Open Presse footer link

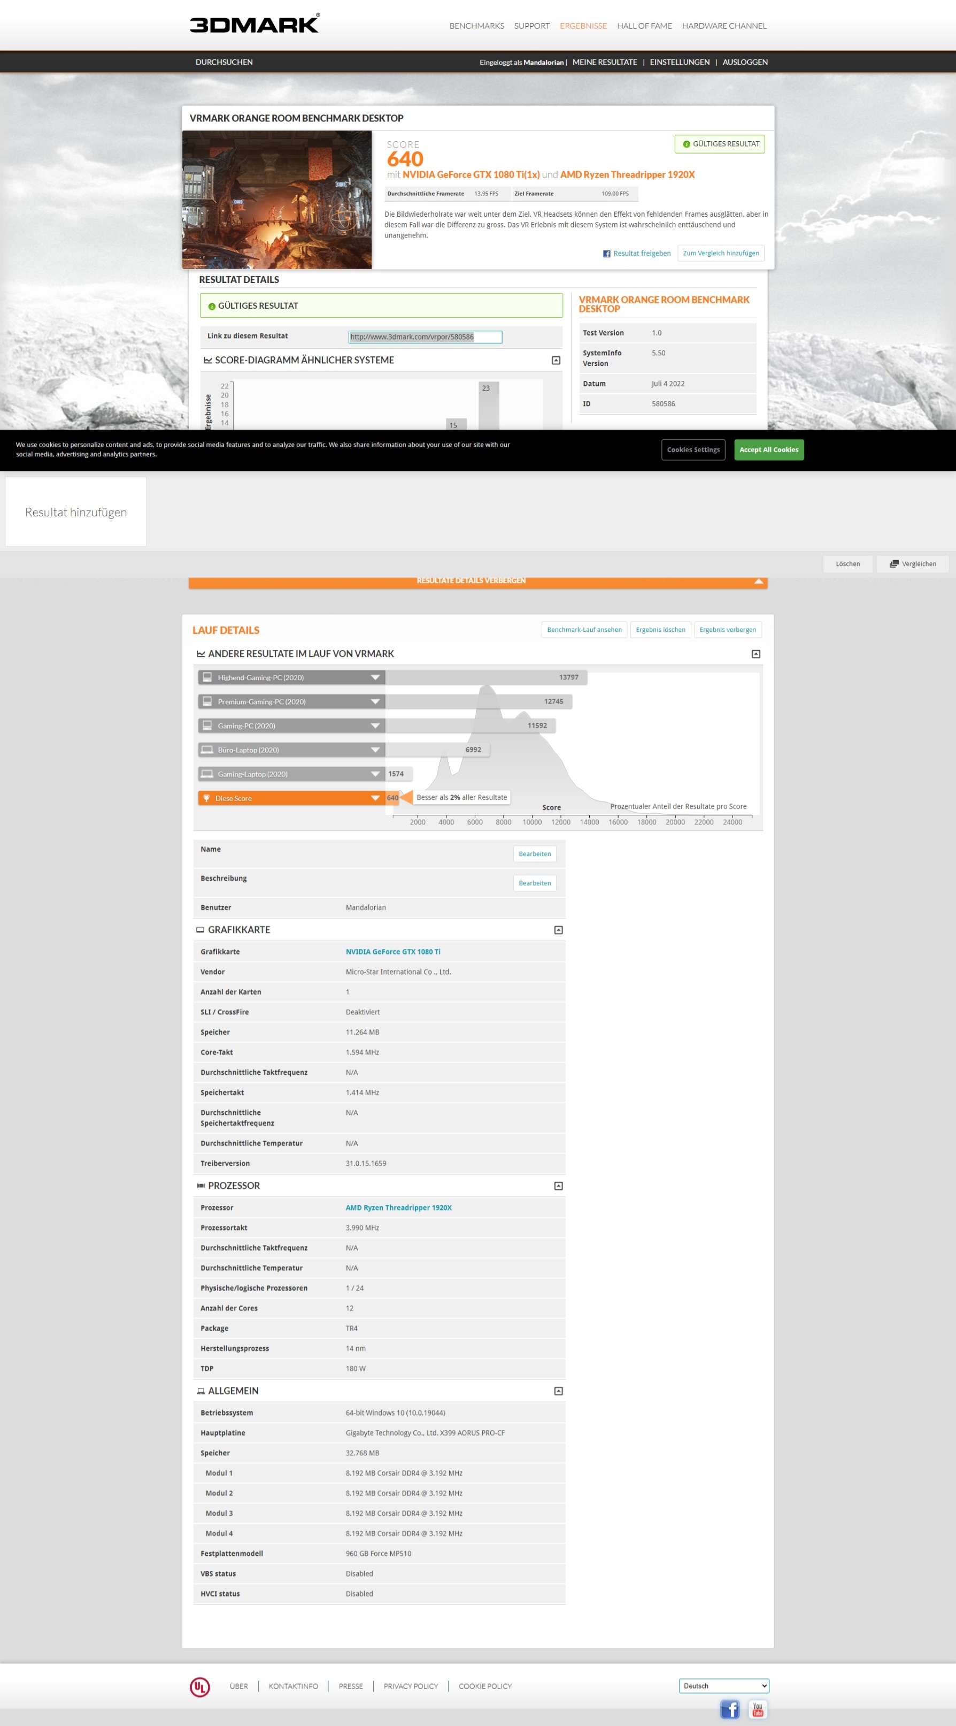351,1686
